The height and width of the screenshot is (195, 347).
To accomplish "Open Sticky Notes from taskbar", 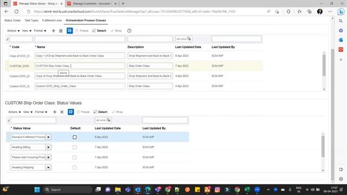I will [x=197, y=190].
